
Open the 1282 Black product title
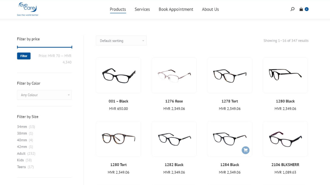[x=174, y=165]
